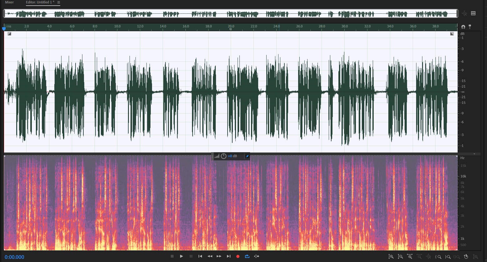Viewport: 487px width, 262px height.
Task: Select the Zoom In (Time) tool icon
Action: [391, 257]
